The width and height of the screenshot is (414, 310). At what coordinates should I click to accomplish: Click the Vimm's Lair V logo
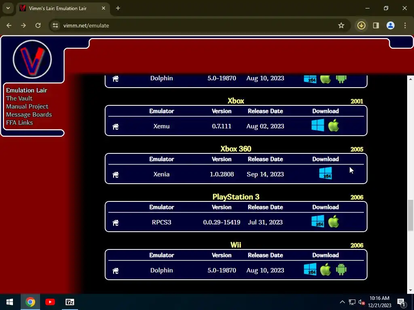32,59
